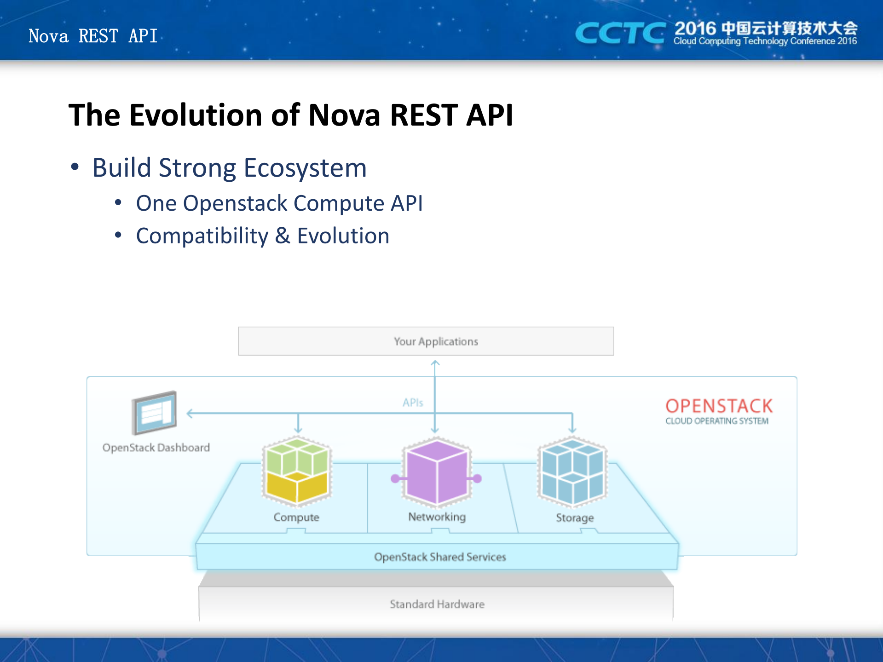883x662 pixels.
Task: Select the blue Storage cube icon
Action: coord(572,472)
